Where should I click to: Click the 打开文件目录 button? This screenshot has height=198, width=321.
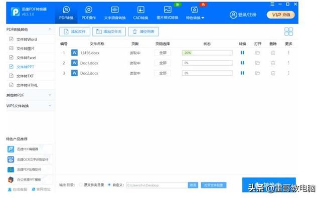click(x=214, y=185)
